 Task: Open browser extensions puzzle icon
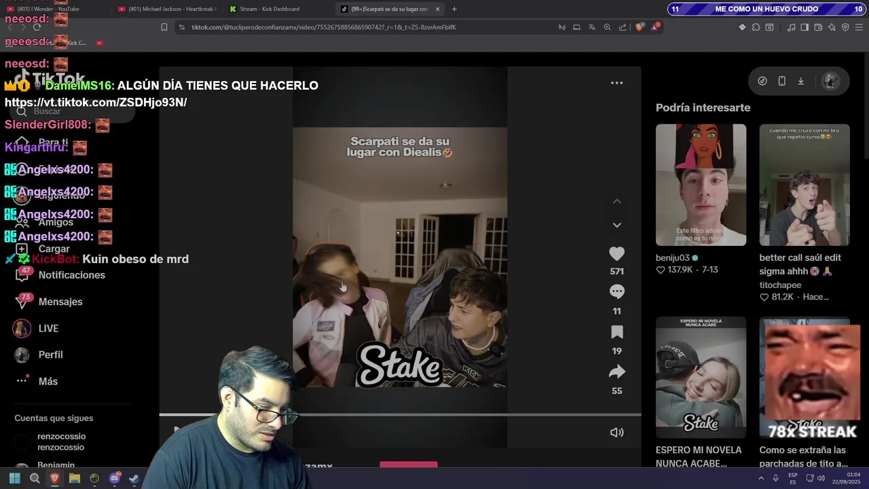click(x=756, y=27)
